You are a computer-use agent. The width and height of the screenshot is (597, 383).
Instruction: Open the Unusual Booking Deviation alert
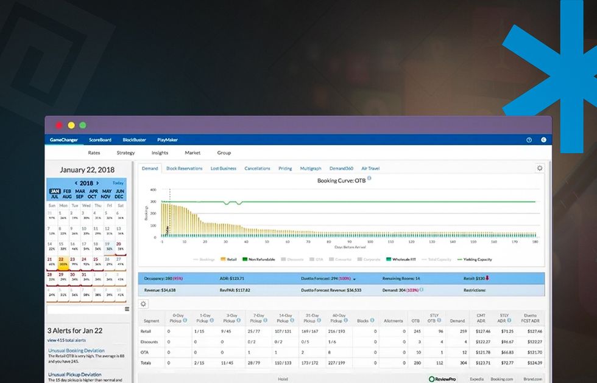coord(76,350)
